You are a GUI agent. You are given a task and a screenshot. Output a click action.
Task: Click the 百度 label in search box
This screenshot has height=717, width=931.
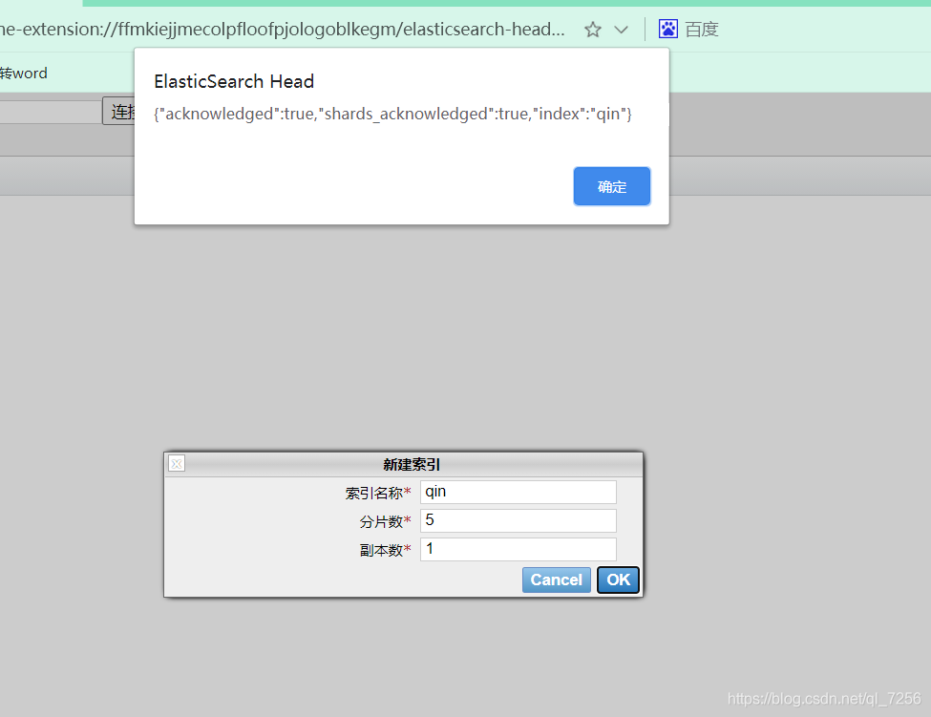coord(702,29)
